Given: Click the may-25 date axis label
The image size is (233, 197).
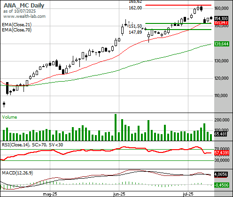Looking at the screenshot, I should 50,194.
